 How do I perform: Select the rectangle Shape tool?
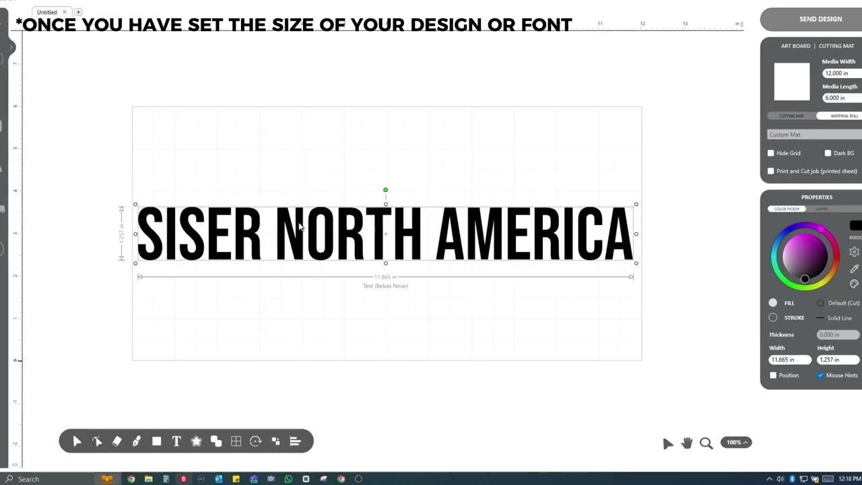156,441
